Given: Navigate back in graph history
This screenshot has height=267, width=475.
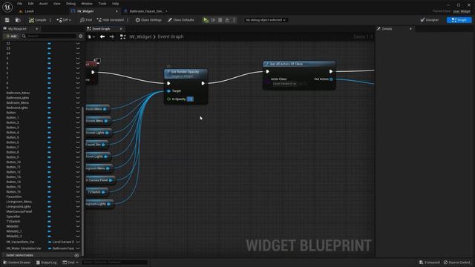Looking at the screenshot, I should pyautogui.click(x=102, y=36).
